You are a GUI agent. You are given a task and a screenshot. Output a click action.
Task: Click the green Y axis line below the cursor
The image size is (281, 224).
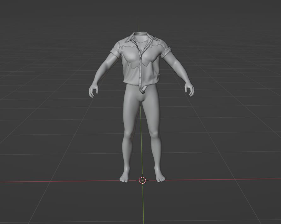pyautogui.click(x=143, y=205)
